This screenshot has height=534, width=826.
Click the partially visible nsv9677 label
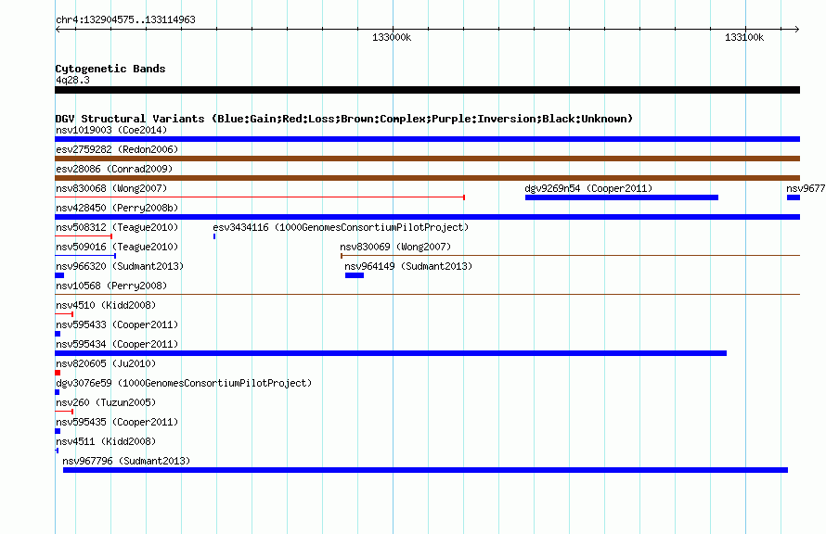click(806, 188)
